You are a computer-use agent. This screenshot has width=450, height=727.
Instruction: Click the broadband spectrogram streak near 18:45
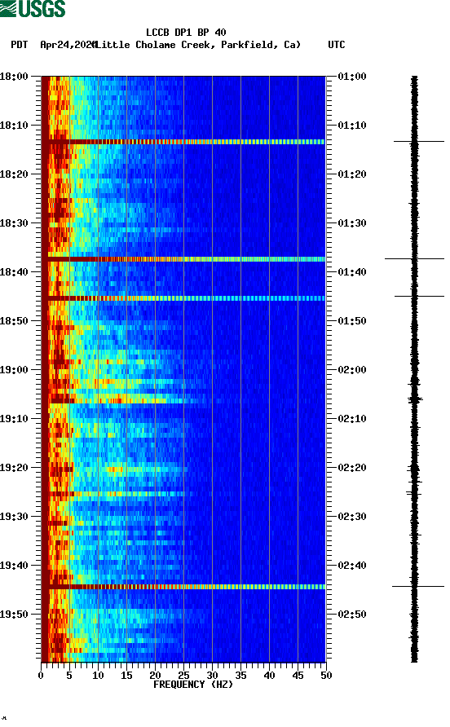click(x=183, y=298)
